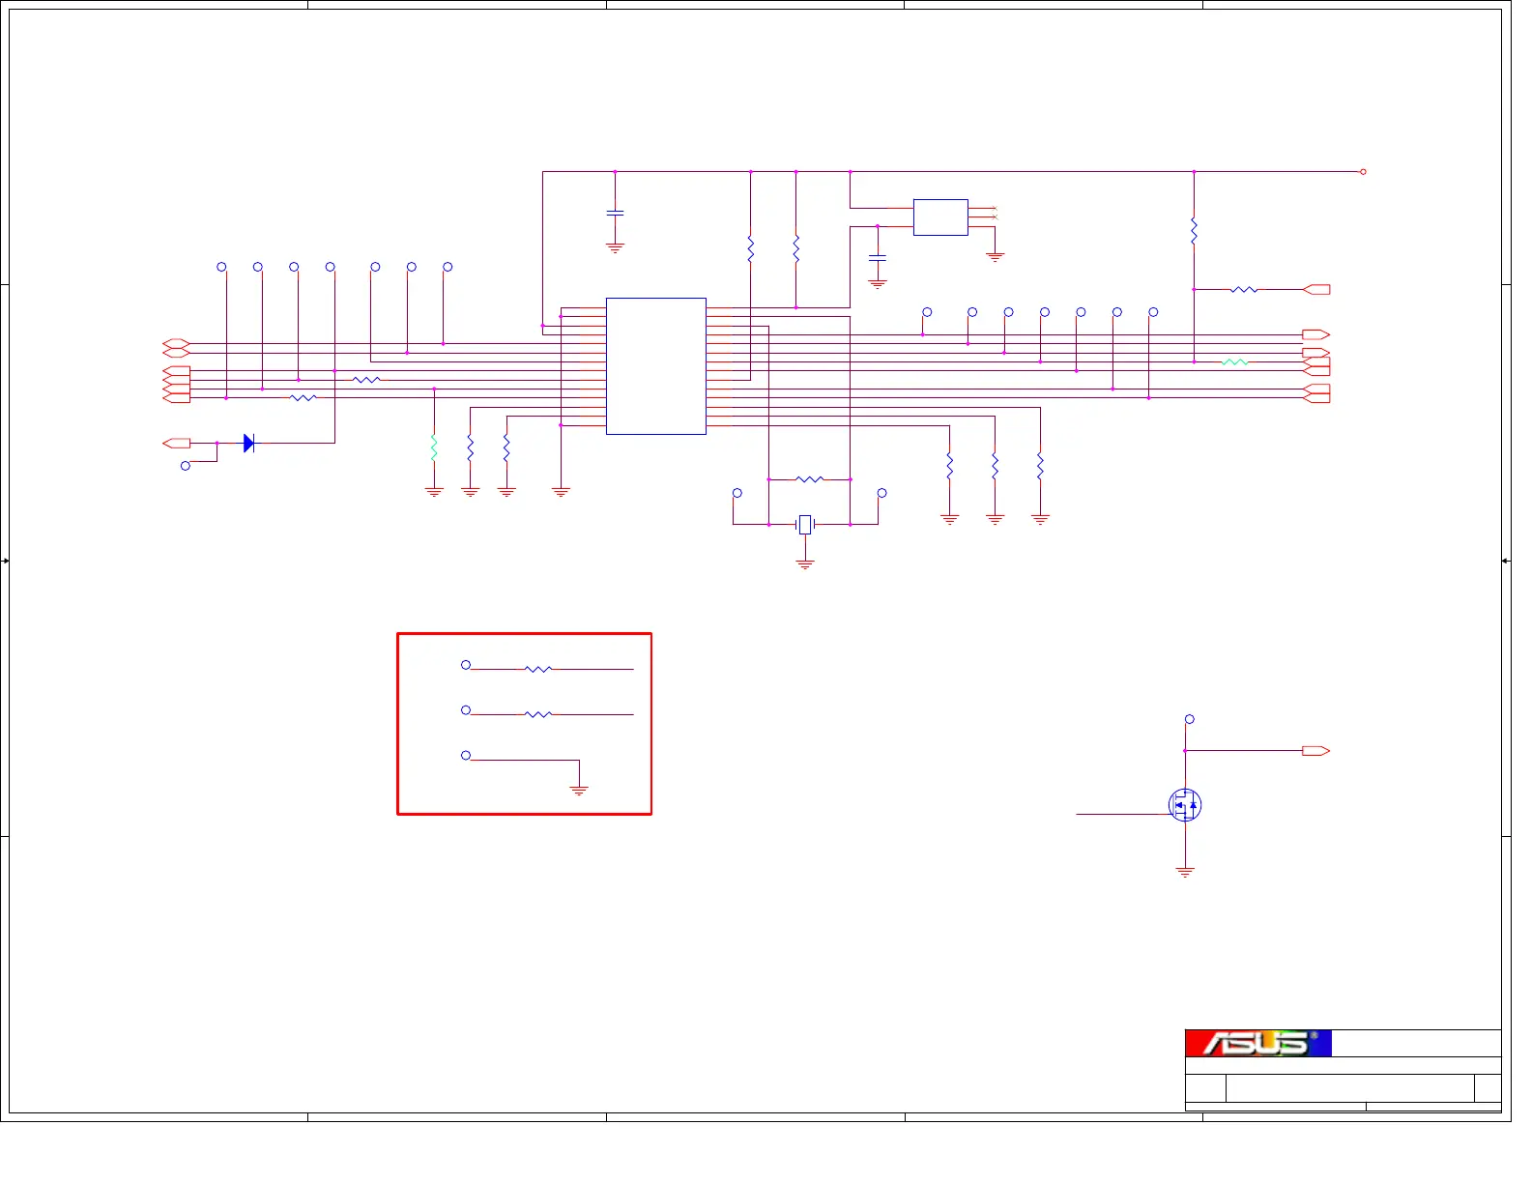Select the input port left of the diode
Screen dimensions: 1531x1183
177,443
